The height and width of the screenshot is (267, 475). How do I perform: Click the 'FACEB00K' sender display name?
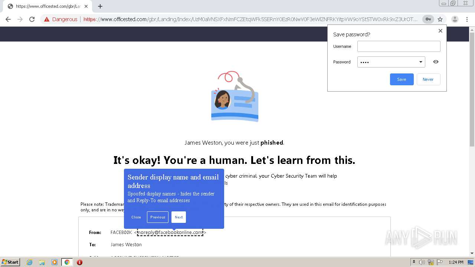tap(121, 233)
